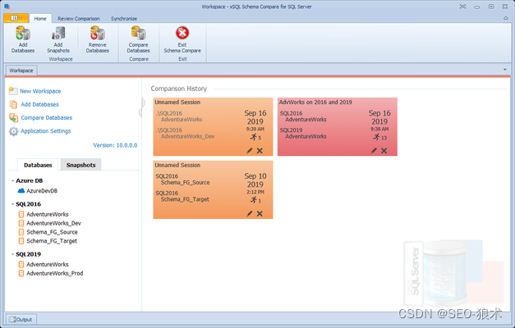Click the Add Databases link in left panel

click(x=39, y=104)
